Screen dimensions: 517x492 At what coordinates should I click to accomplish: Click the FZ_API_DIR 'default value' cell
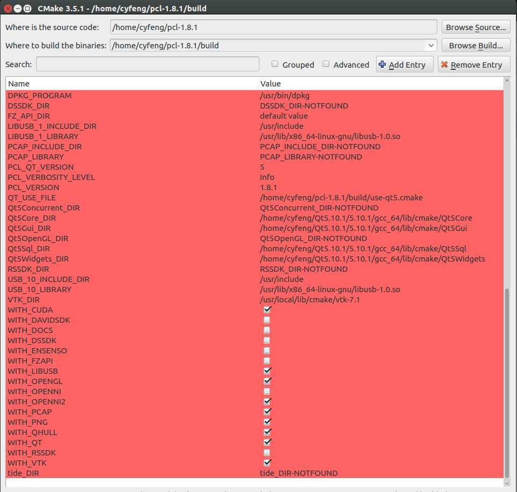point(284,116)
